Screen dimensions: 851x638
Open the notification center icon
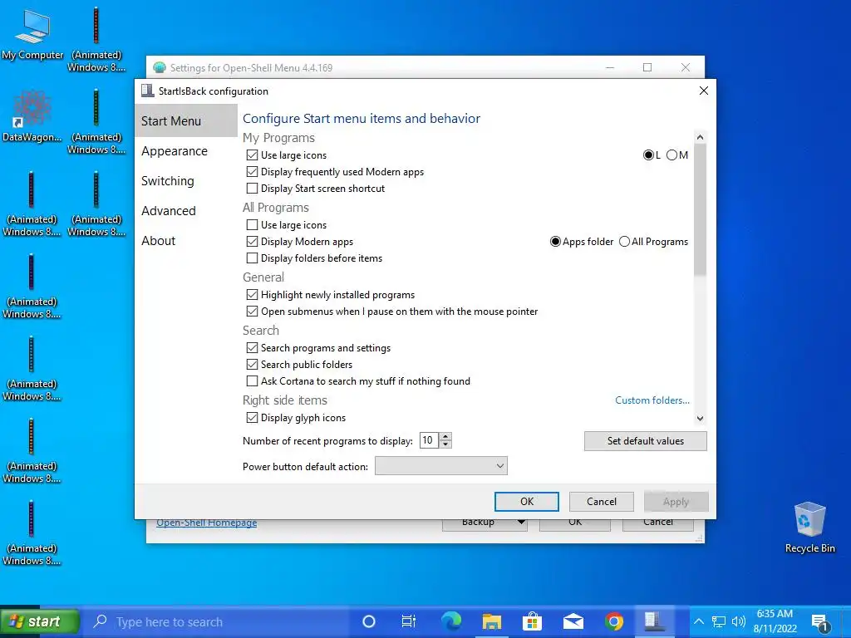[820, 623]
